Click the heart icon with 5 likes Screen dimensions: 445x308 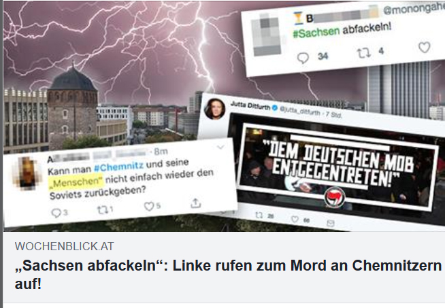pyautogui.click(x=149, y=207)
